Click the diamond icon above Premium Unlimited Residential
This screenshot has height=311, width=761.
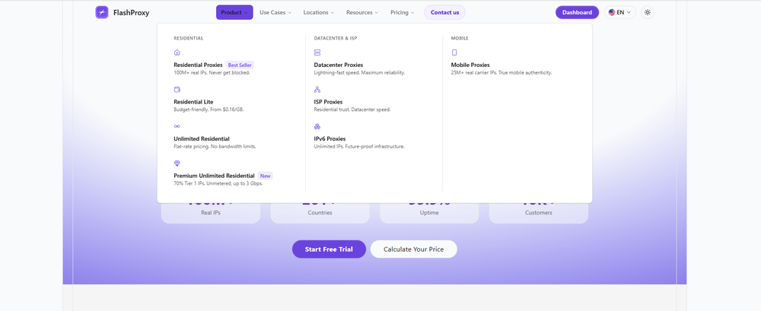pyautogui.click(x=177, y=163)
